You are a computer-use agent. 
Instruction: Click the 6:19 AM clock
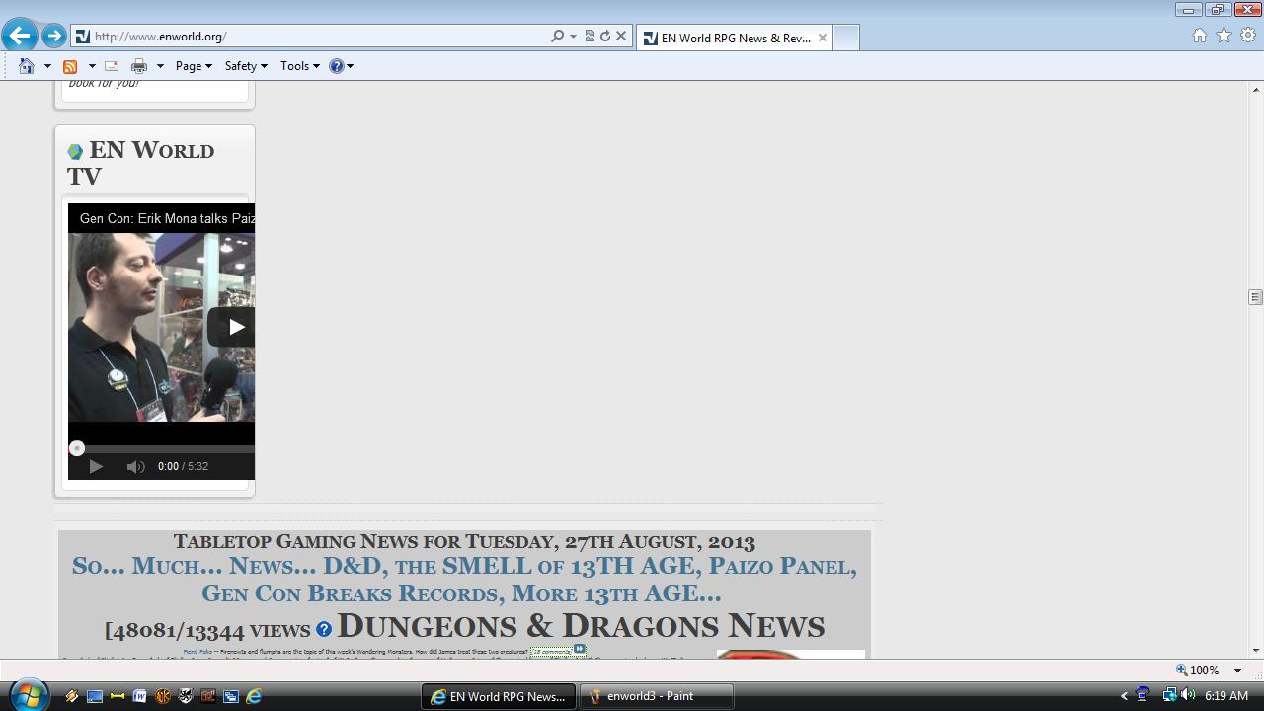[x=1226, y=696]
